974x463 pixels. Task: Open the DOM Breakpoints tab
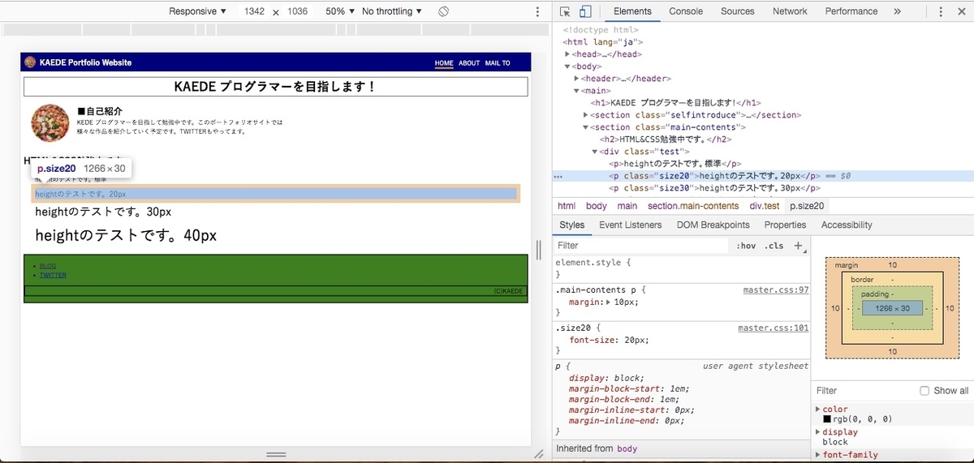[713, 225]
